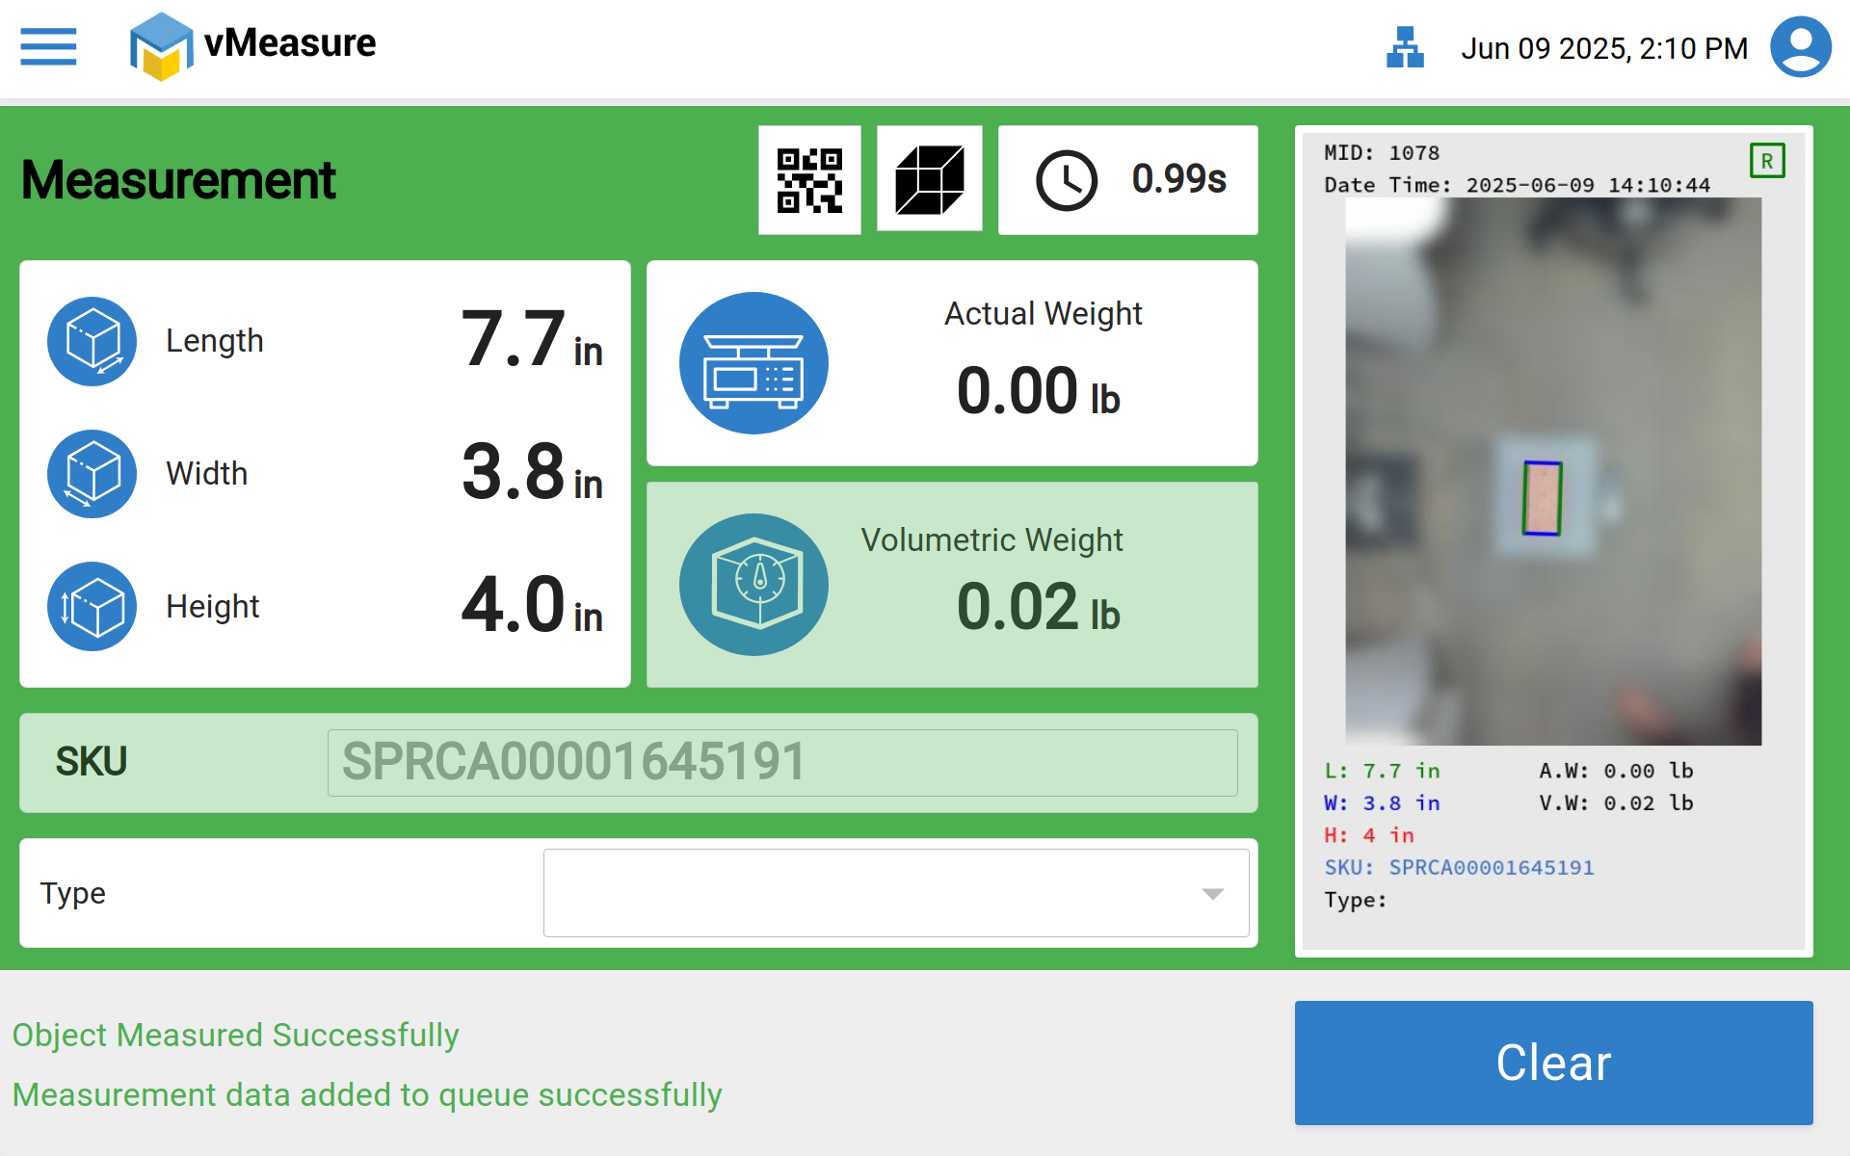Expand the Type dropdown arrow

(1212, 894)
